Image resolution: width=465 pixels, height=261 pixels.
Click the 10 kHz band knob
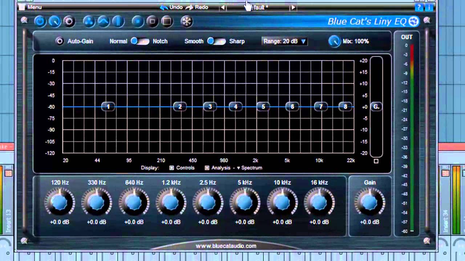282,202
